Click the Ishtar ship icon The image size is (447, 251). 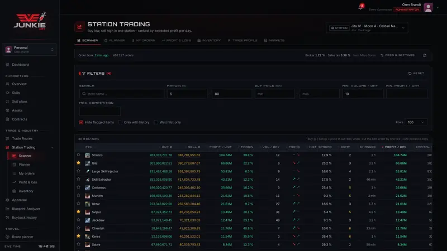(88, 204)
